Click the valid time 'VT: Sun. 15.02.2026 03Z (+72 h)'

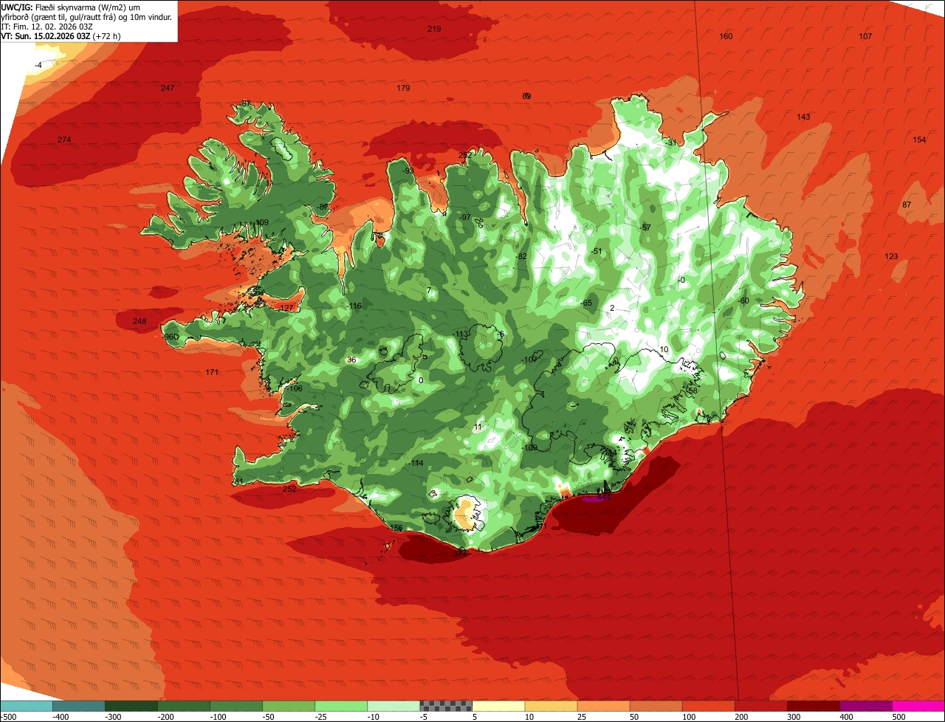point(61,36)
